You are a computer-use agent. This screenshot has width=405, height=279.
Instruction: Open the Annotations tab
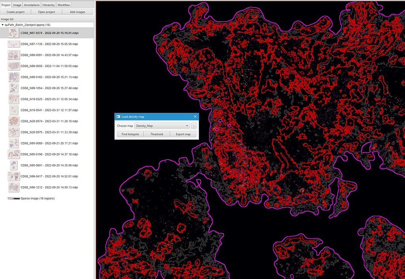point(31,5)
